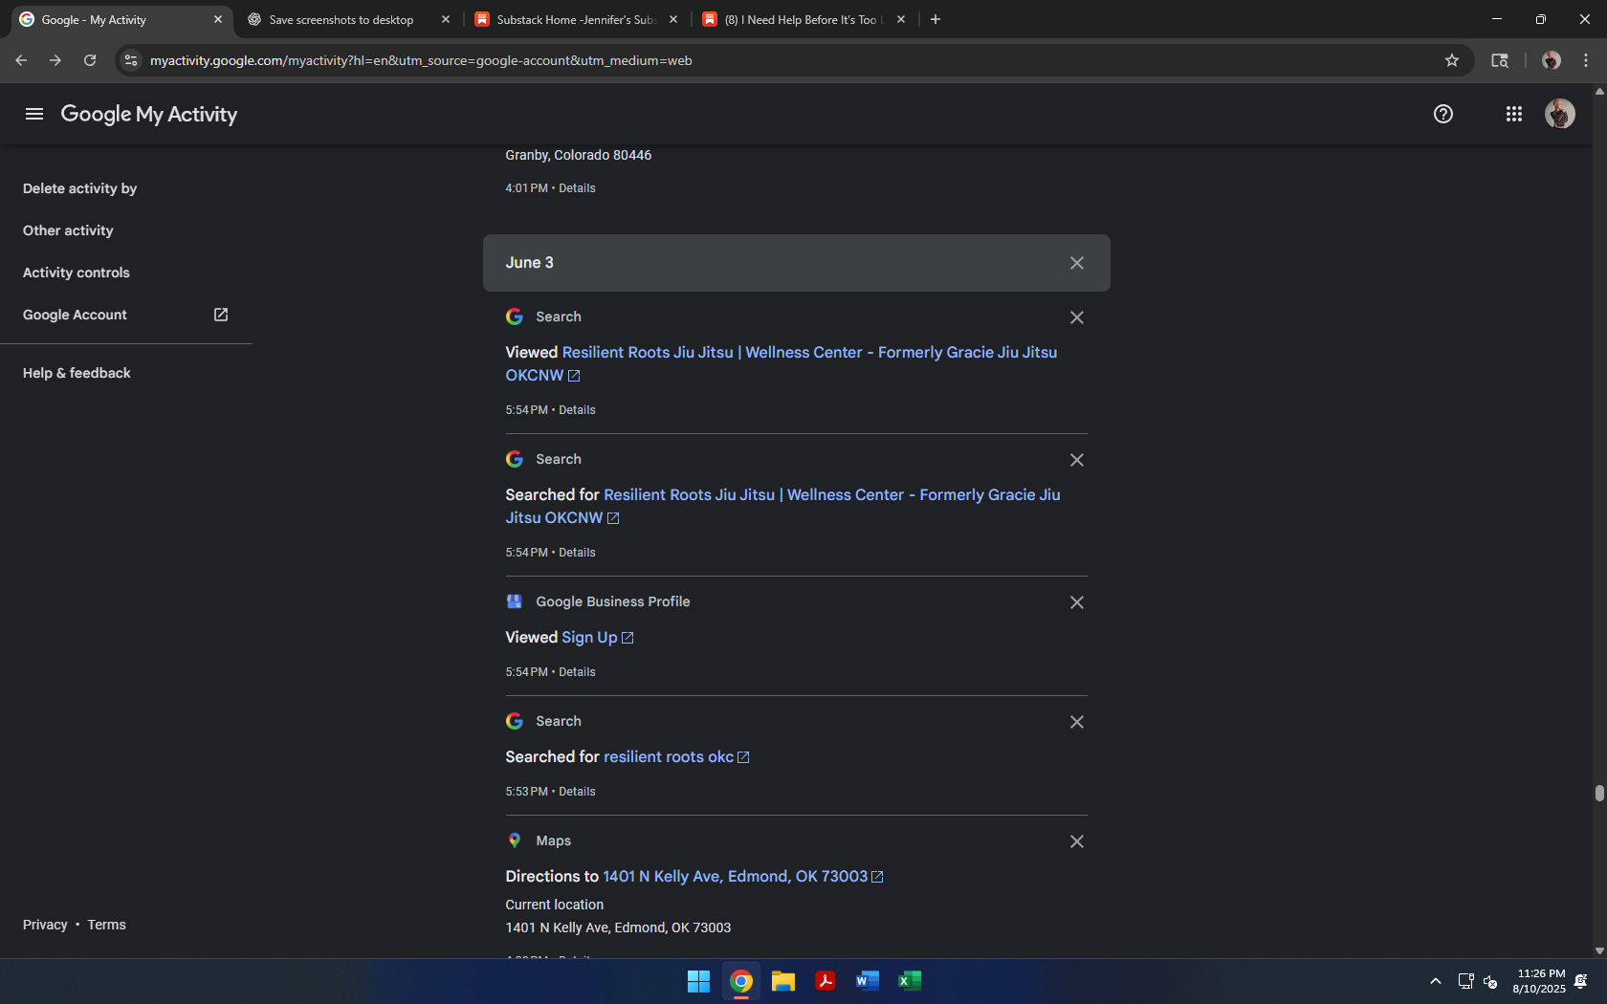Delete the 'resilient roots okc' search entry

coord(1077,722)
